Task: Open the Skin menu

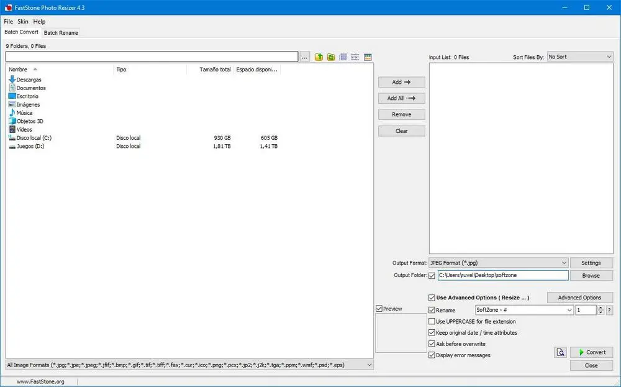Action: coord(22,21)
